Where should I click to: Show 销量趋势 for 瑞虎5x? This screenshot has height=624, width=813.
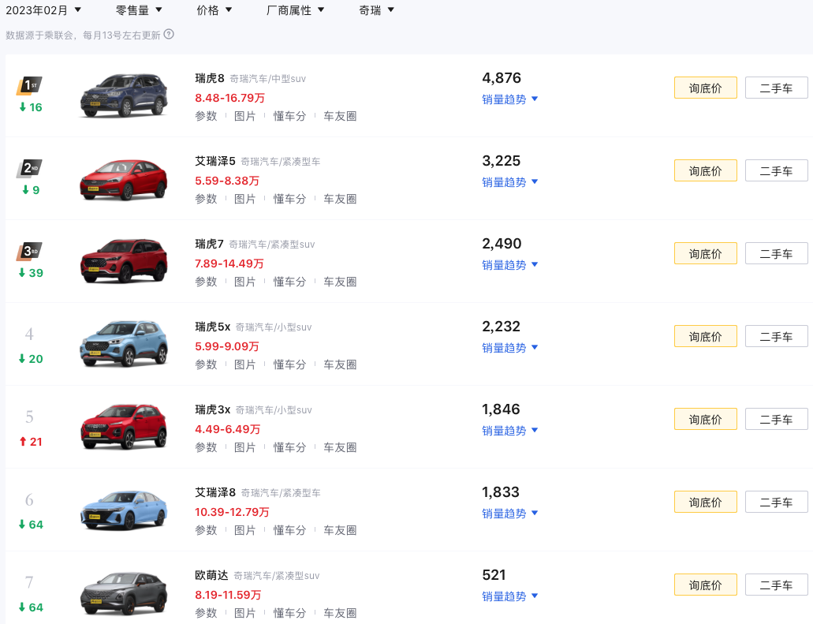pyautogui.click(x=510, y=348)
